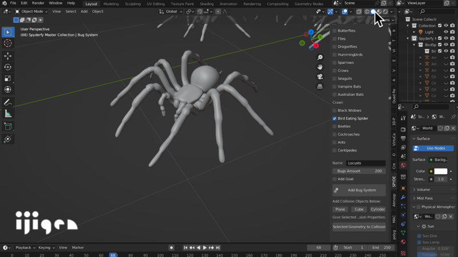The image size is (458, 257).
Task: Enable the Cockroaches checkbox
Action: pos(334,134)
